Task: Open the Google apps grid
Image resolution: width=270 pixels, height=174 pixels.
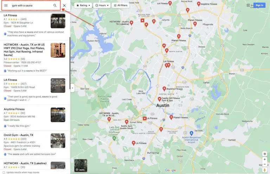Action: (x=248, y=5)
